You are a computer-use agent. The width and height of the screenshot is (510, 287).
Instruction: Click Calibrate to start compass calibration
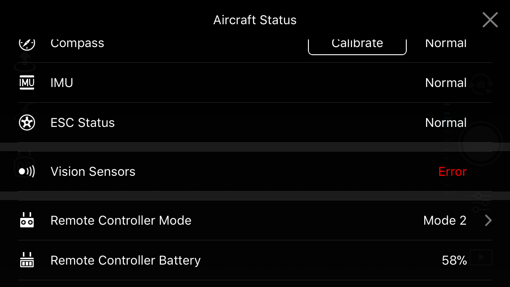(x=357, y=43)
